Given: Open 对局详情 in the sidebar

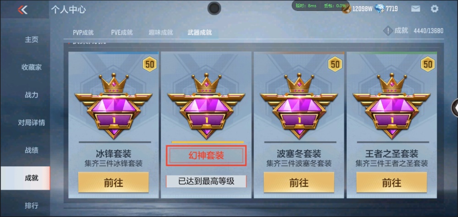Looking at the screenshot, I should (x=31, y=122).
